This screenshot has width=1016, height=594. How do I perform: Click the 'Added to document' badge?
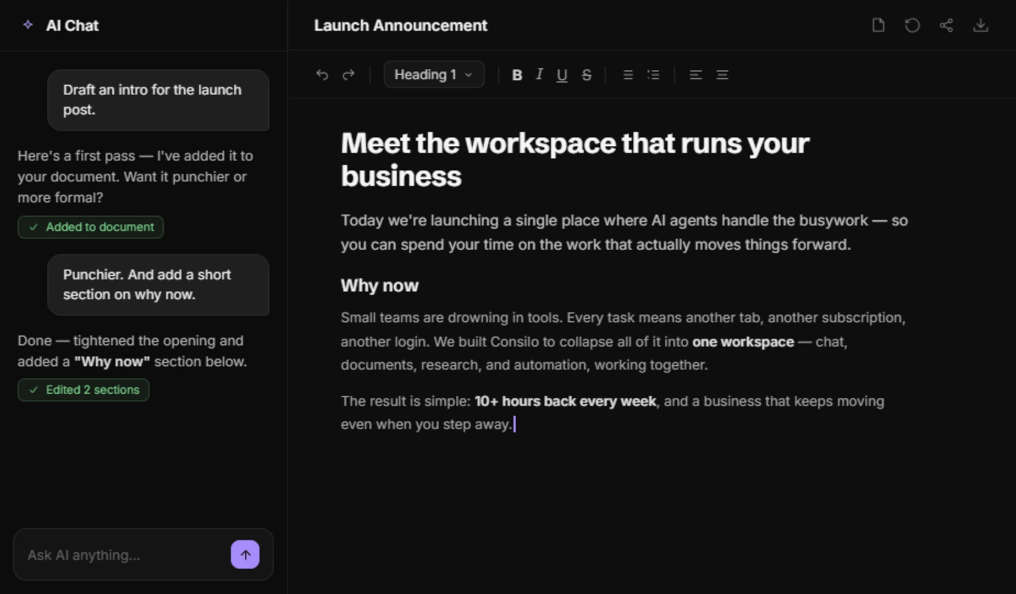(x=90, y=227)
